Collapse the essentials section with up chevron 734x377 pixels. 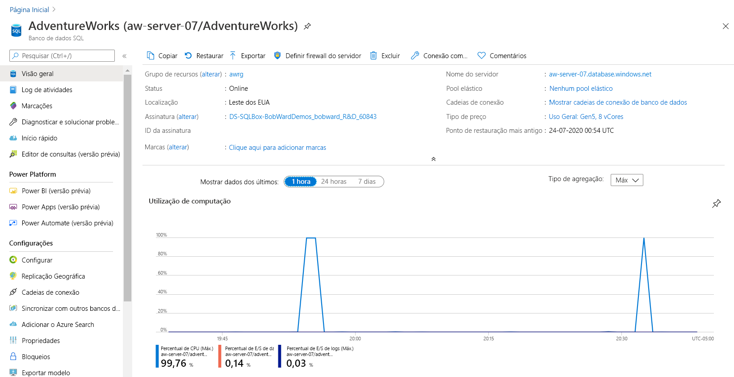433,159
